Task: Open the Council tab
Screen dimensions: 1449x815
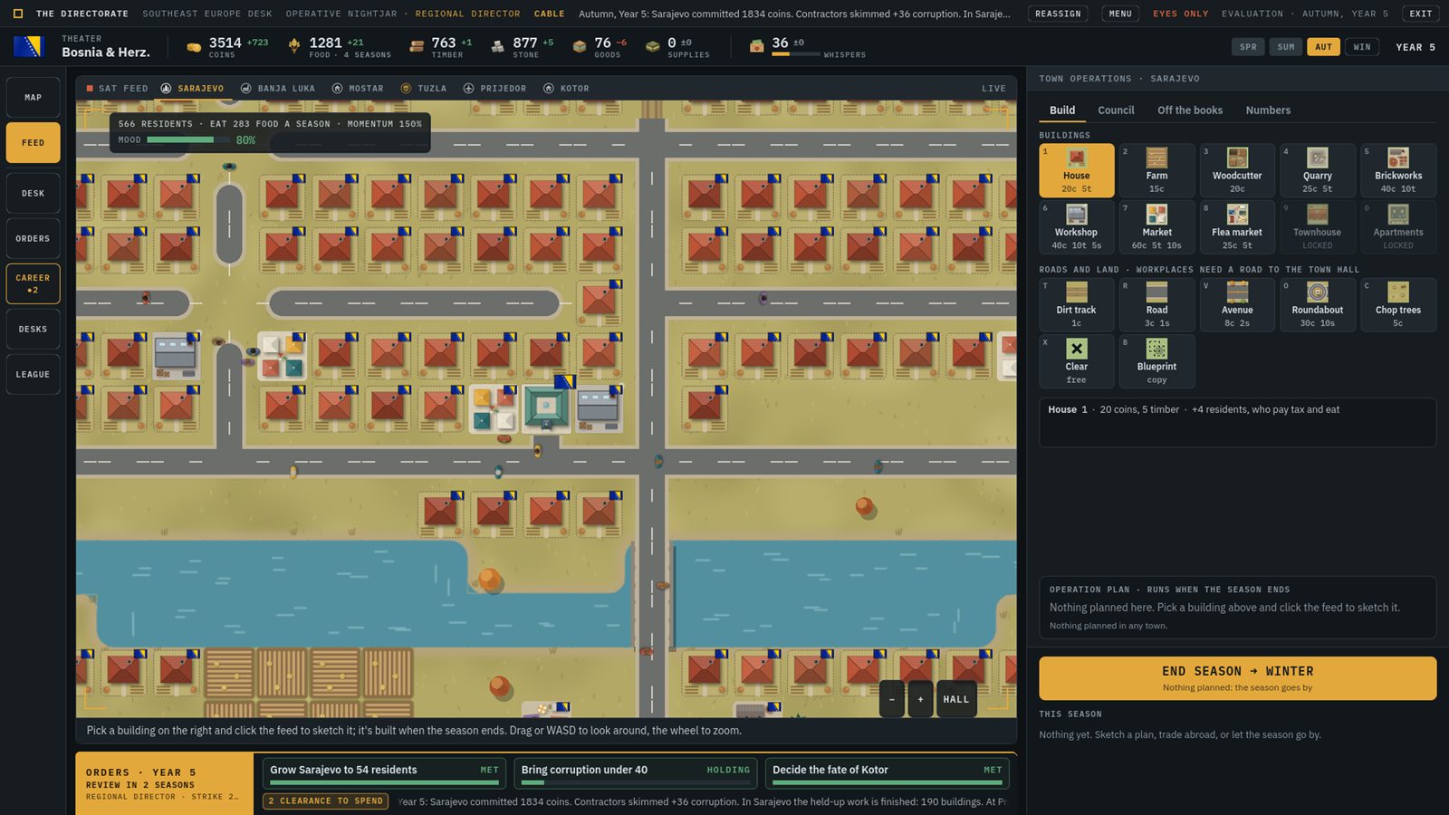Action: [x=1116, y=110]
